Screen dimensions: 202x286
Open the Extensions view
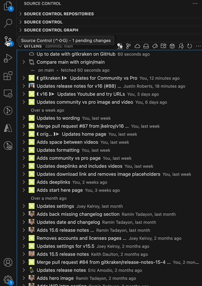8,76
